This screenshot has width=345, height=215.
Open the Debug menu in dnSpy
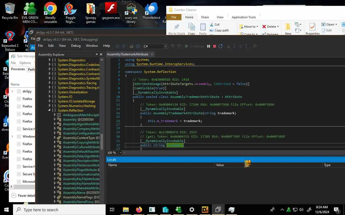coord(76,46)
